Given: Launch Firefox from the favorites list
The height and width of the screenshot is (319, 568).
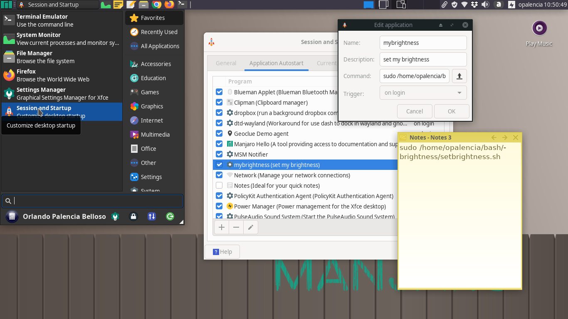Looking at the screenshot, I should point(62,75).
